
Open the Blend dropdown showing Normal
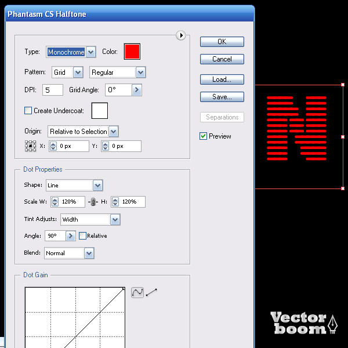point(69,253)
